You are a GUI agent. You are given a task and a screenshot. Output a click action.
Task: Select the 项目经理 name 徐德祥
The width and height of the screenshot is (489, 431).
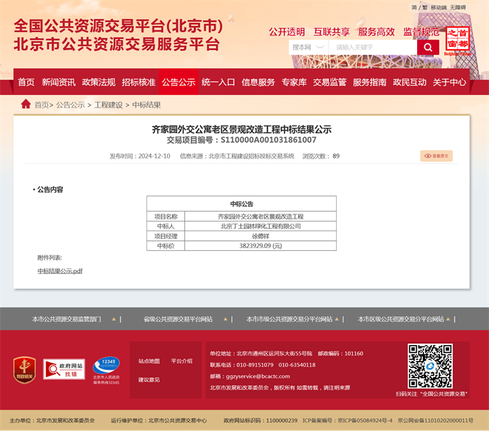(261, 236)
